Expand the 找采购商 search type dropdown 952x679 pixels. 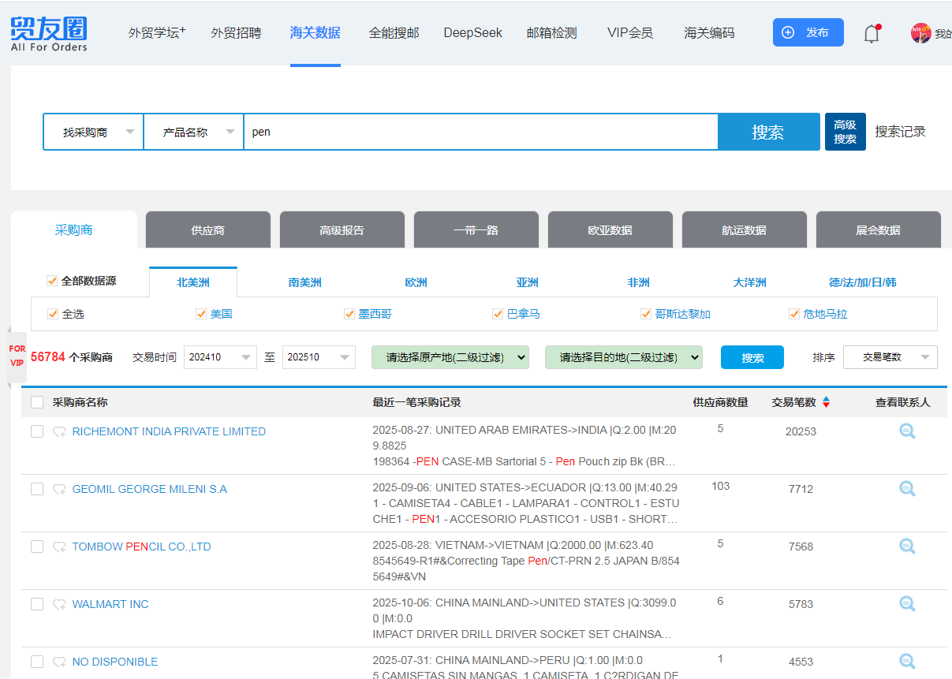93,132
